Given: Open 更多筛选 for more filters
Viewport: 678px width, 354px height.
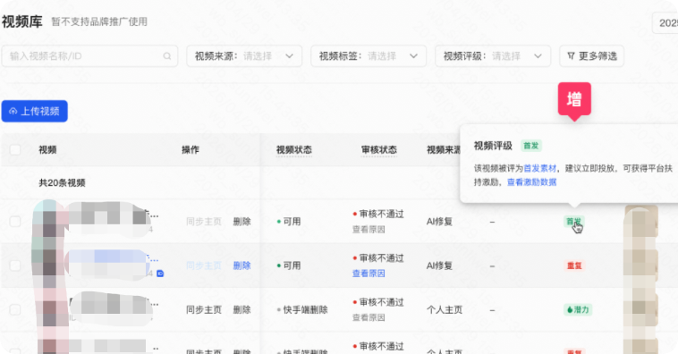Looking at the screenshot, I should tap(591, 56).
